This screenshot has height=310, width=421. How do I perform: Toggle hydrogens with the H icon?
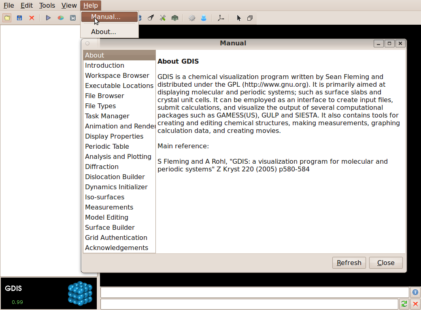(x=73, y=17)
